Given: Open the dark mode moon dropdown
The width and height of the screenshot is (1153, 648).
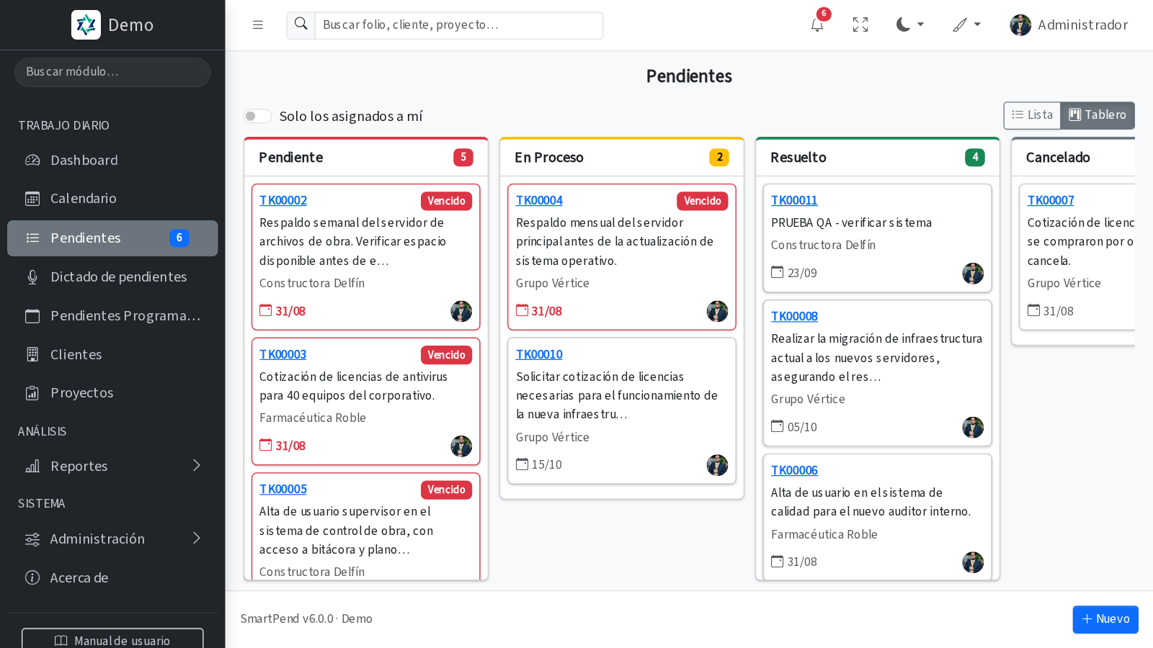Looking at the screenshot, I should coord(910,25).
